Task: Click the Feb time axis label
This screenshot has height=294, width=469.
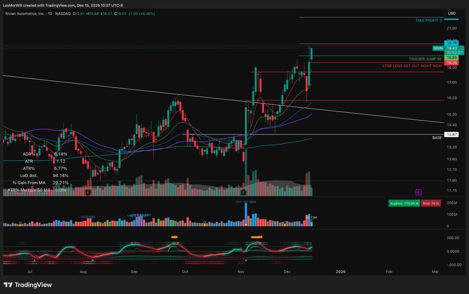Action: click(x=389, y=271)
